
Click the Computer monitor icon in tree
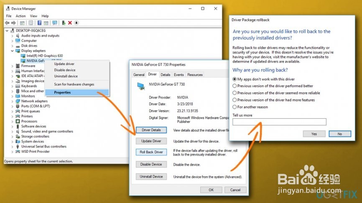(x=18, y=41)
